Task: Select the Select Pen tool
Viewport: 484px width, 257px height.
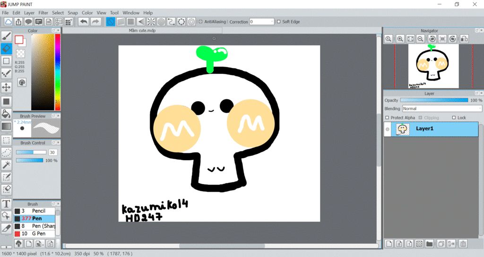Action: [6, 177]
